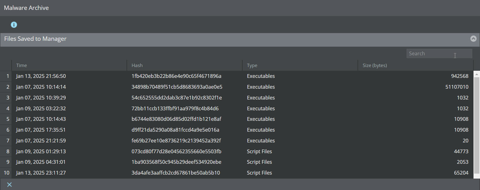Click row number 5 cell
The width and height of the screenshot is (480, 190).
pos(6,119)
